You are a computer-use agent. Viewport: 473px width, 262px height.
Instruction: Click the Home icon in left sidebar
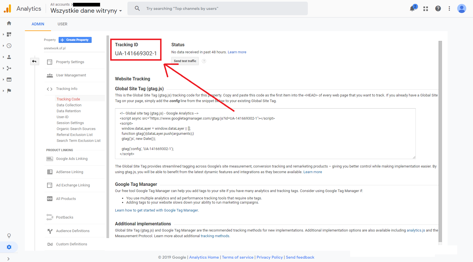coord(9,23)
